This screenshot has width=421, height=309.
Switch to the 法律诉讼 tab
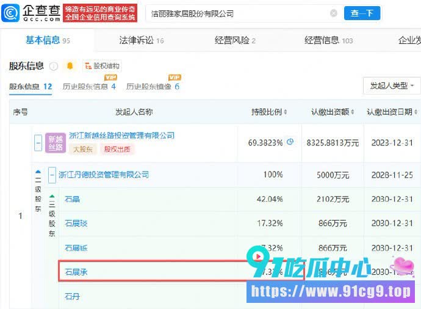coord(141,40)
